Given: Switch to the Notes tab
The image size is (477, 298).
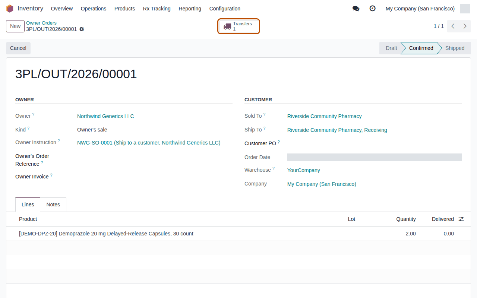Looking at the screenshot, I should pyautogui.click(x=53, y=205).
